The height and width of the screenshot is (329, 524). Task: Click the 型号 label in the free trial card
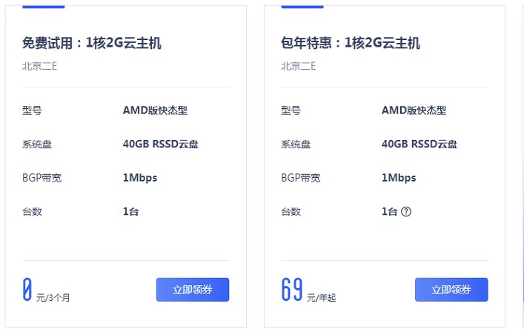32,111
